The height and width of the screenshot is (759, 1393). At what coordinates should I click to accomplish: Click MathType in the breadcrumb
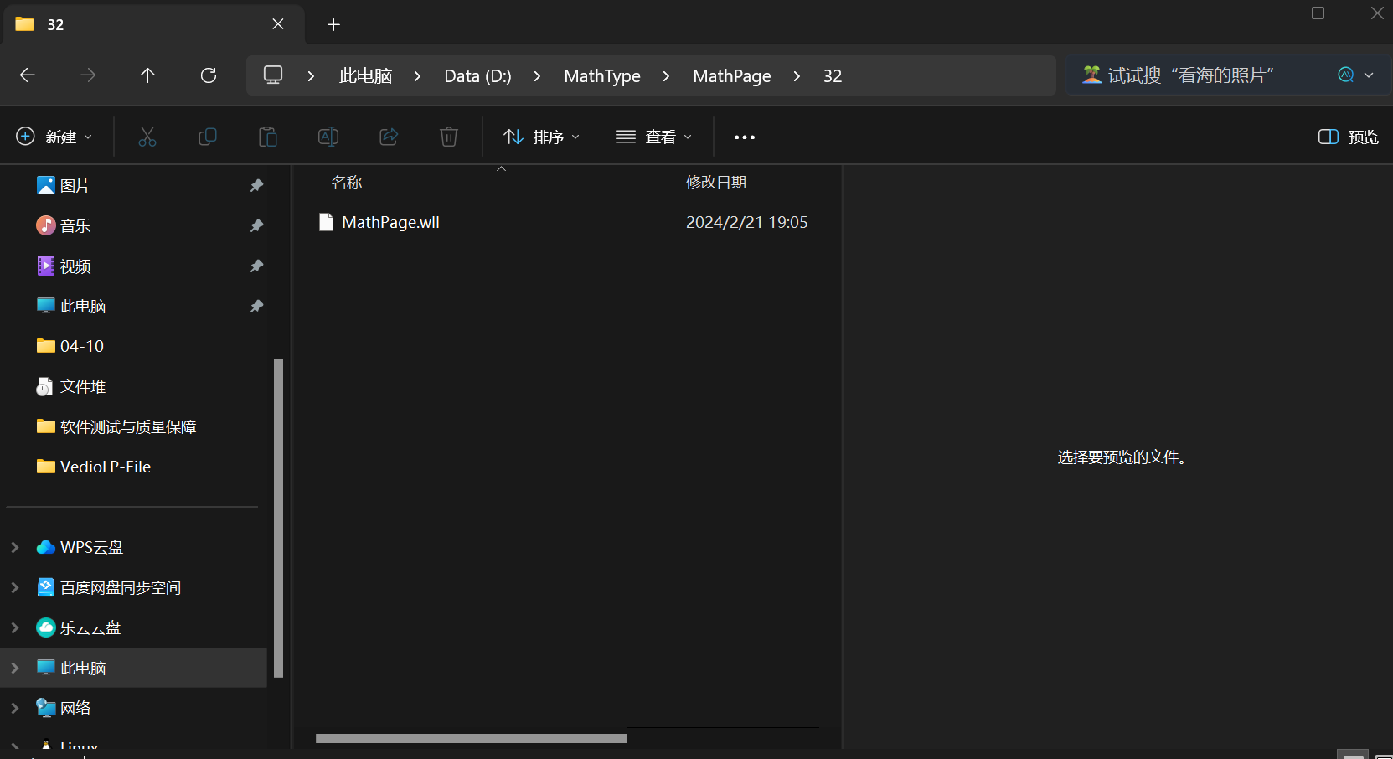pyautogui.click(x=602, y=75)
